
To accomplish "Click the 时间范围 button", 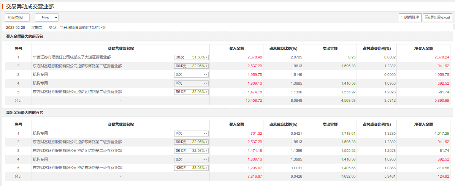I will click(x=17, y=18).
